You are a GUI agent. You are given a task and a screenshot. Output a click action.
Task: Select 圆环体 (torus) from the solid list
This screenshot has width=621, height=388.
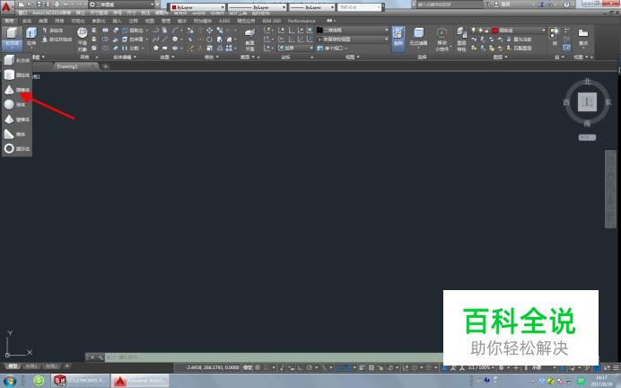(17, 148)
